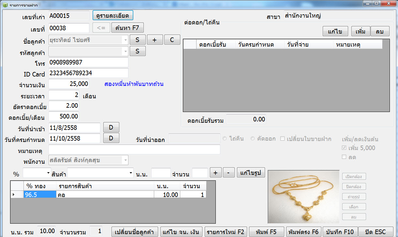Image resolution: width=398 pixels, height=237 pixels.
Task: Toggle the เพิ่ม 5,000 checkbox
Action: [344, 148]
